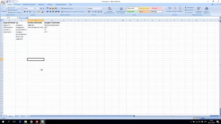This screenshot has width=221, height=124.
Task: Switch to the Данные tab
Action: pyautogui.click(x=50, y=4)
